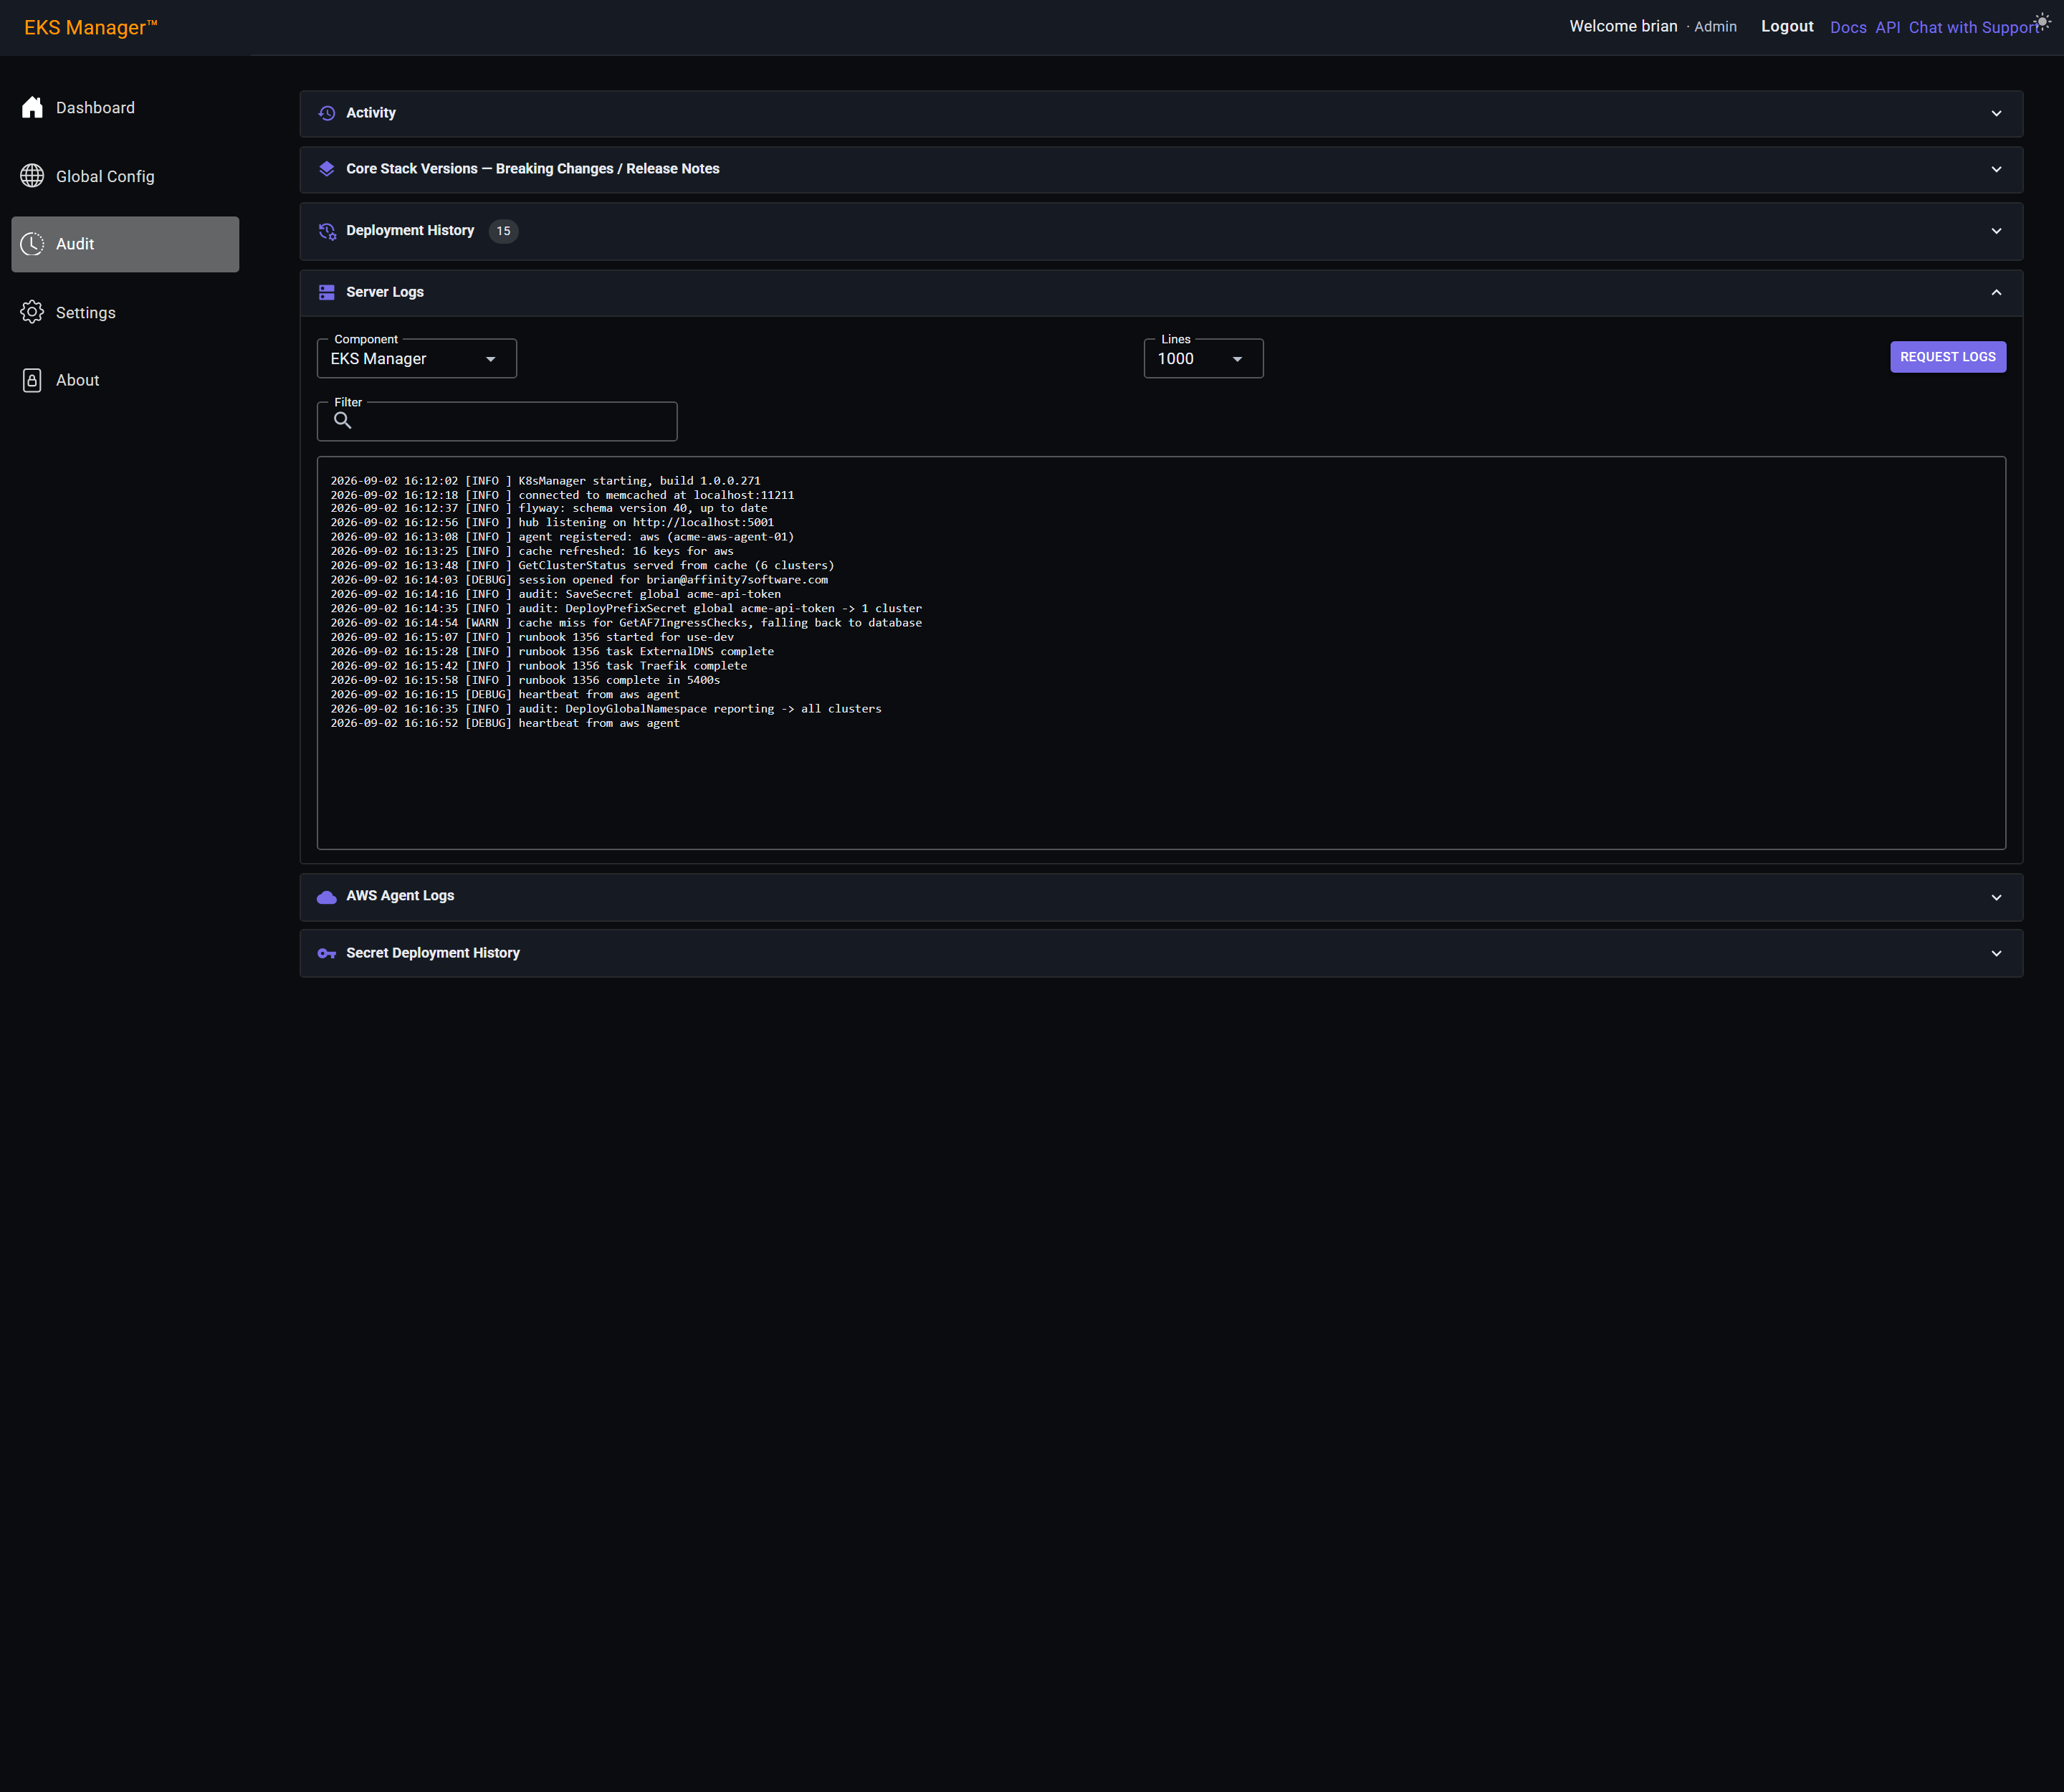Image resolution: width=2064 pixels, height=1792 pixels.
Task: Expand Core Stack Versions panel chevron
Action: click(1996, 169)
